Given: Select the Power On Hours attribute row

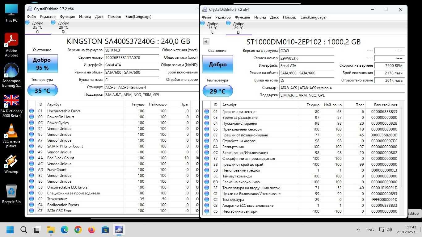Looking at the screenshot, I should pos(113,117).
